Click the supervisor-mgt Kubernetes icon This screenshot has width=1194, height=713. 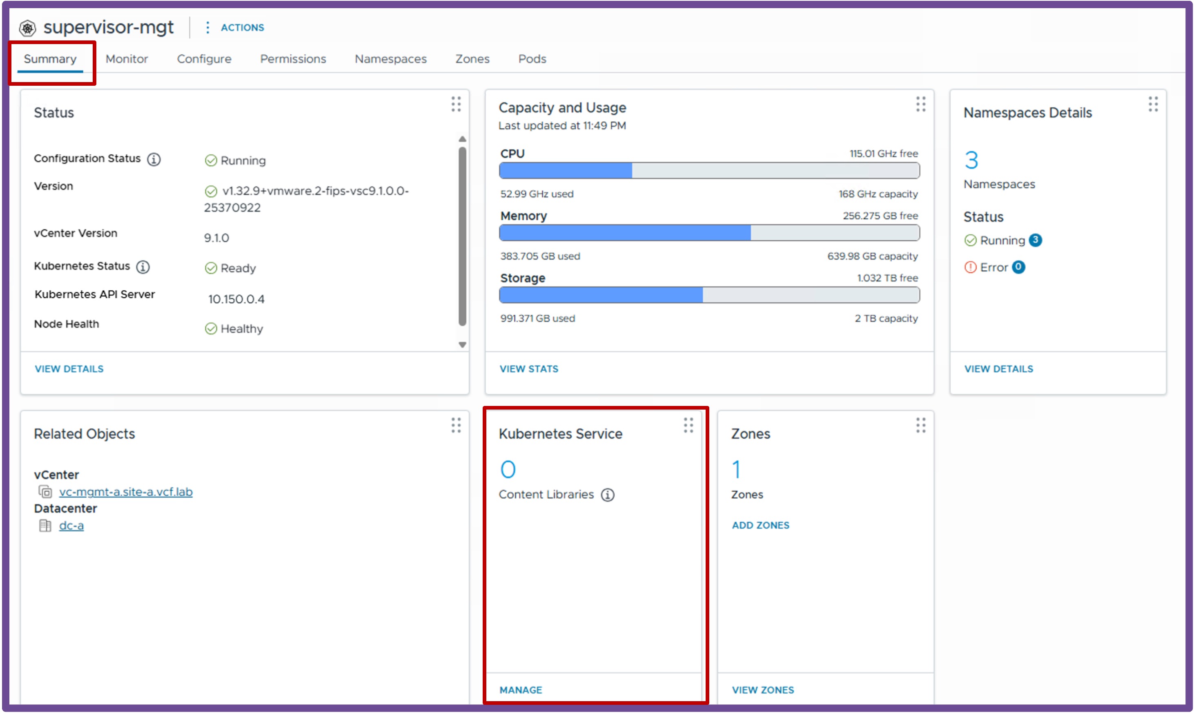tap(27, 28)
